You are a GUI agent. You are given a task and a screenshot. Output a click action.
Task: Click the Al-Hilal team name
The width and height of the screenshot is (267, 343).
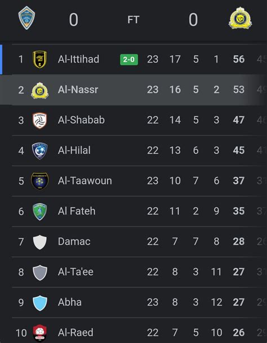(74, 150)
